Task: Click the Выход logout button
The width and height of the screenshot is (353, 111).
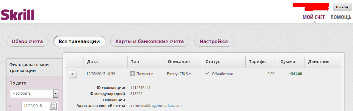Action: (342, 7)
